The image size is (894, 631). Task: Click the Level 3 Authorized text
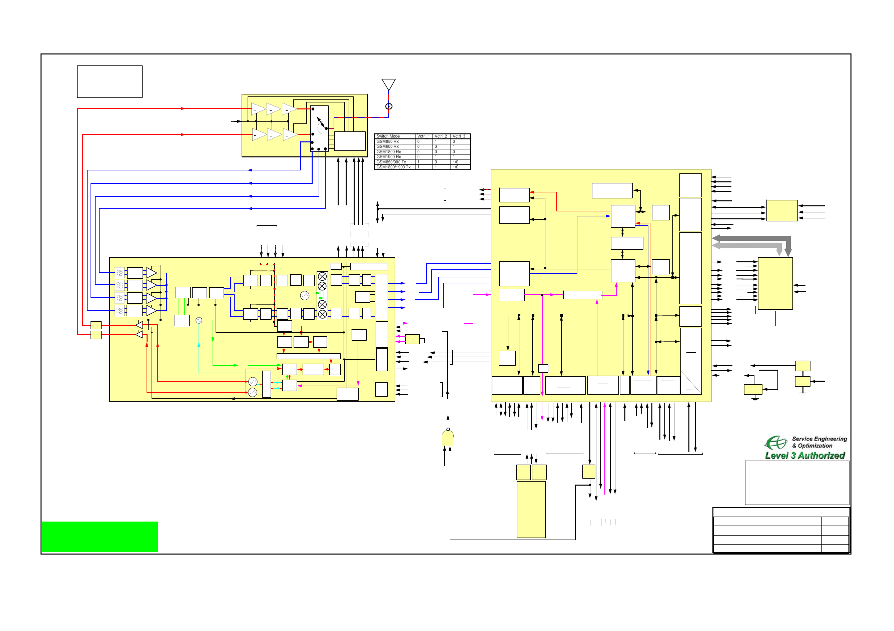tap(804, 456)
